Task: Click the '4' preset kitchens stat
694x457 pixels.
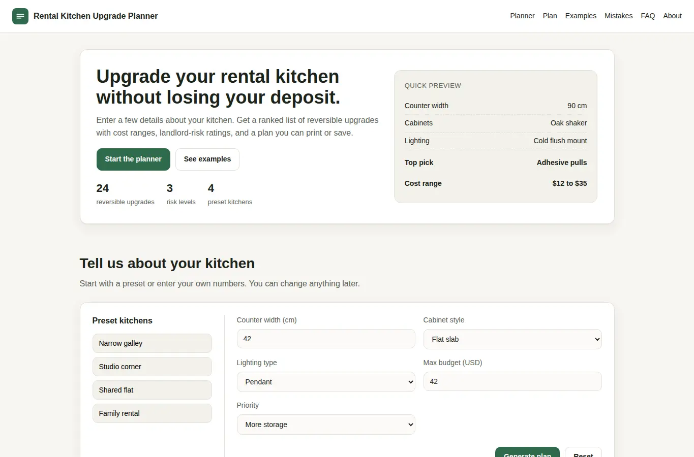Action: coord(230,194)
